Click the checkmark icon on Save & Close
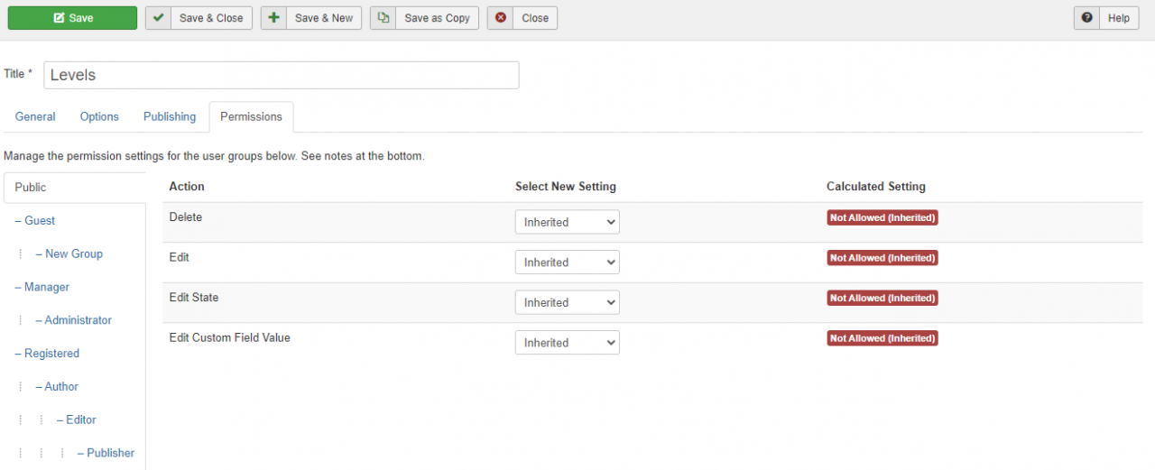1155x470 pixels. 158,18
